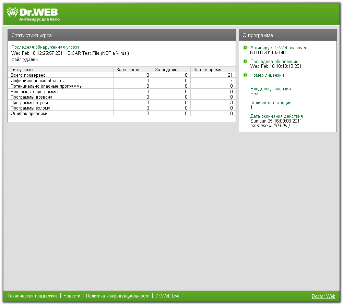The width and height of the screenshot is (343, 305).
Task: Click the За неделю column header
Action: [x=171, y=69]
